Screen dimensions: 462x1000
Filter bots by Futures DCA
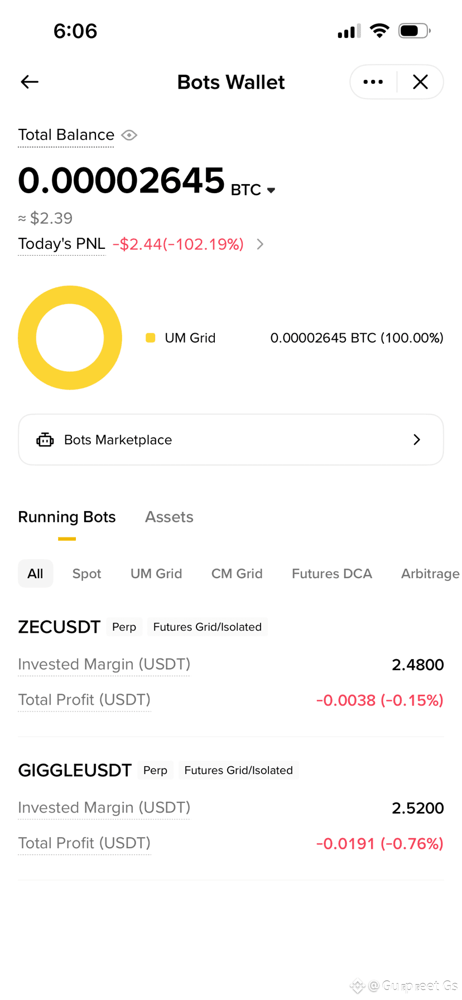tap(332, 574)
